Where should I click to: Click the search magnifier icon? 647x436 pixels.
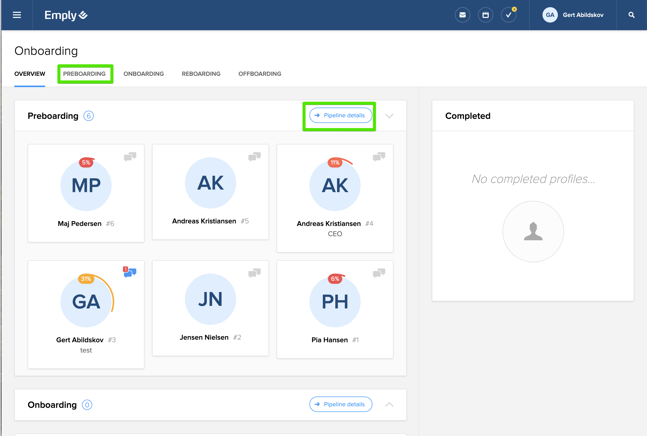pyautogui.click(x=631, y=15)
